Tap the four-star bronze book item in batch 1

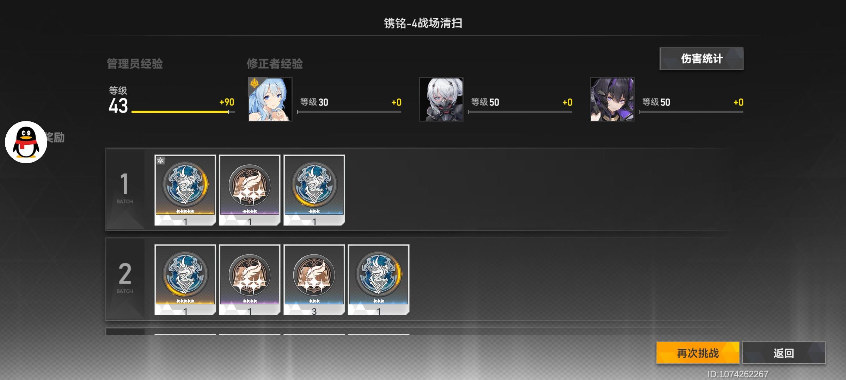(x=250, y=190)
